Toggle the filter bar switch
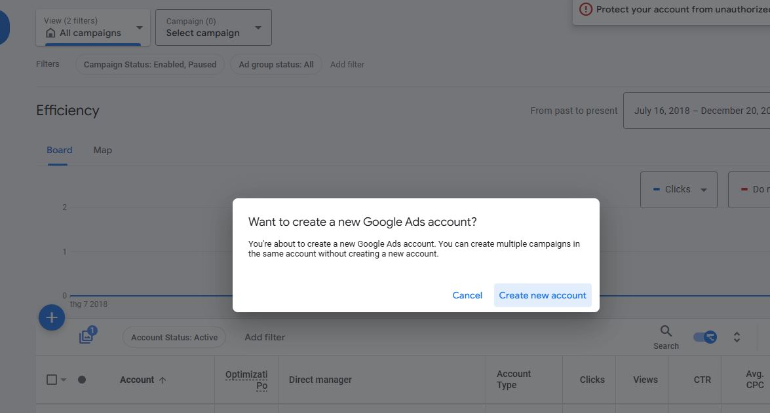 (705, 337)
